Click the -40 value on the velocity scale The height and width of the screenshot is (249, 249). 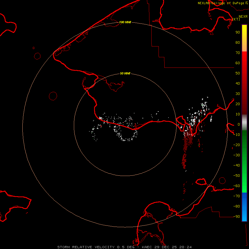237,165
